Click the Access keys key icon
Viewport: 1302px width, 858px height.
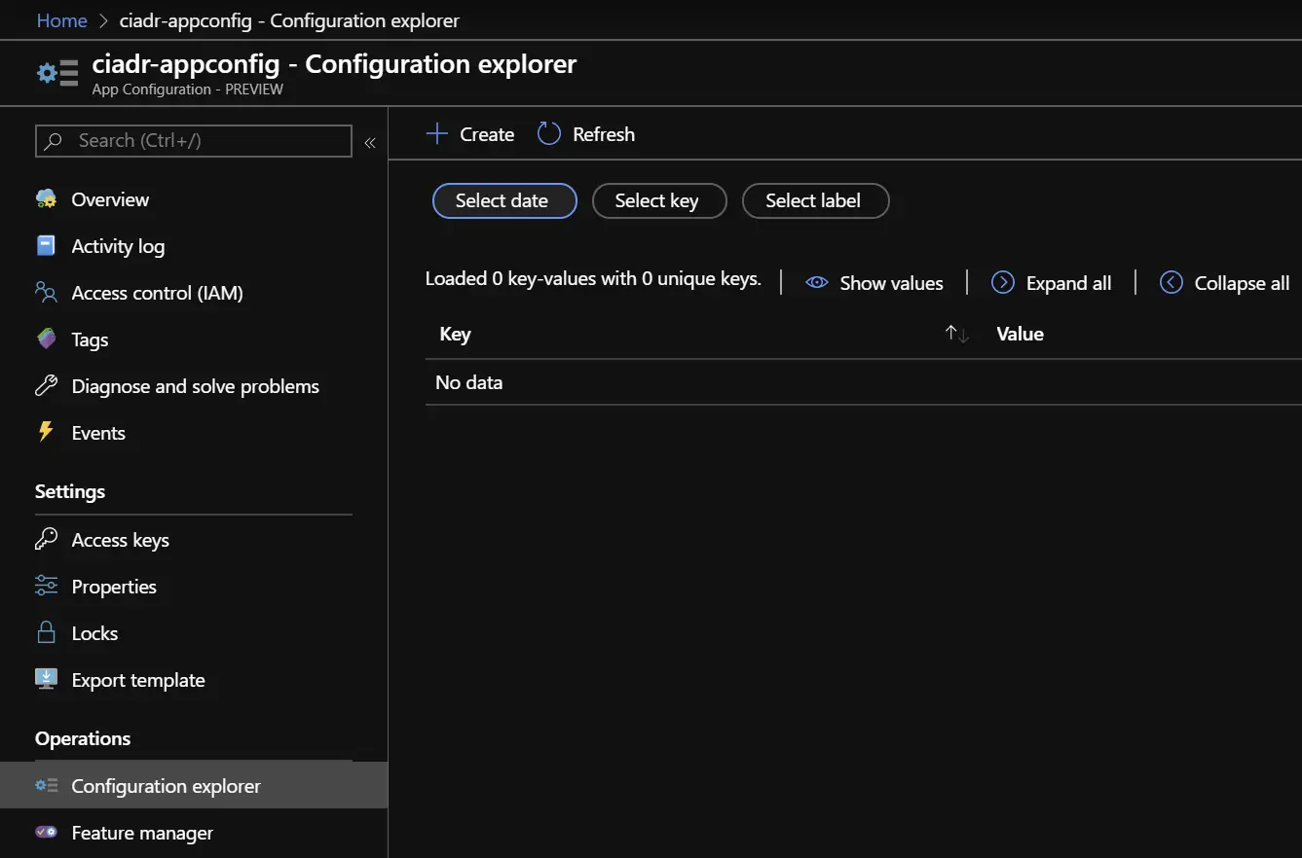46,539
